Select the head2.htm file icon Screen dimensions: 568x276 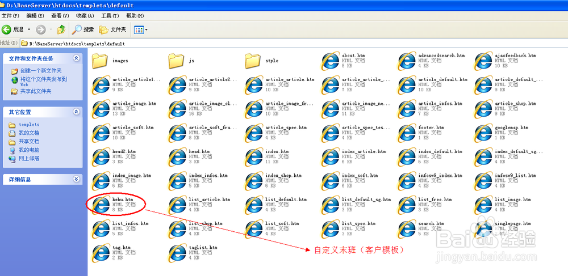101,157
